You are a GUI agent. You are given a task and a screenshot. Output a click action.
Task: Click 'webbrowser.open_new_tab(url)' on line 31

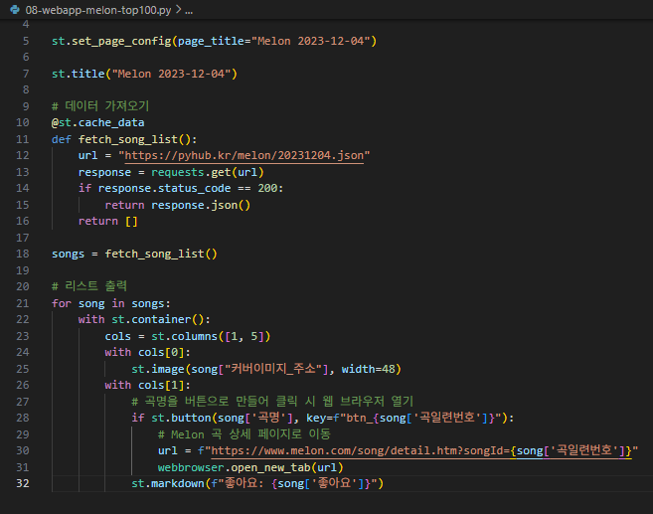250,467
